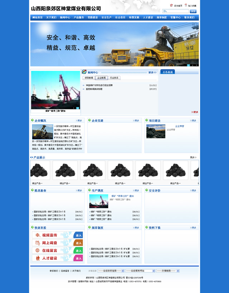Viewport: 229px width, 293px height.
Task: Open the 企业荣誉 project thumbnail image
Action: 156,131
